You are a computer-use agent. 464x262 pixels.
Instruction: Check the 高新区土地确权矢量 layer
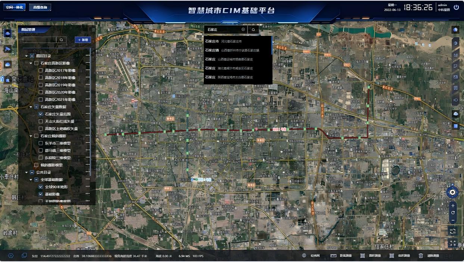(41, 129)
